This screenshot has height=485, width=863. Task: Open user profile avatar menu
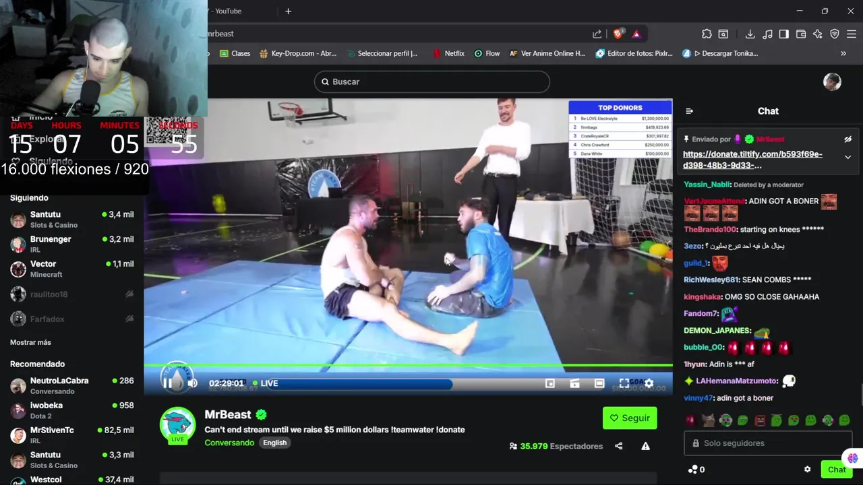pos(832,82)
